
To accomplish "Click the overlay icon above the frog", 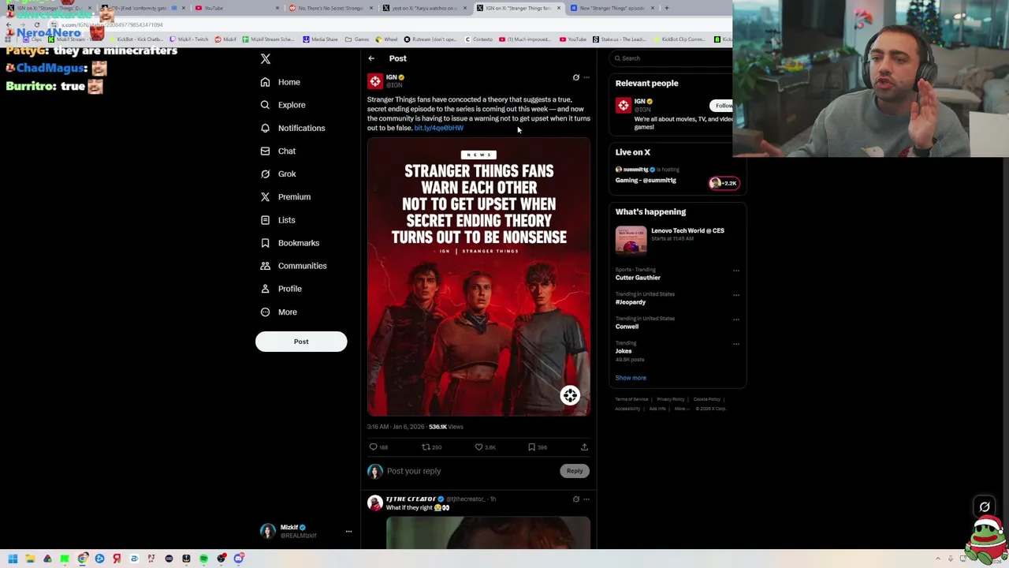I will pyautogui.click(x=985, y=507).
